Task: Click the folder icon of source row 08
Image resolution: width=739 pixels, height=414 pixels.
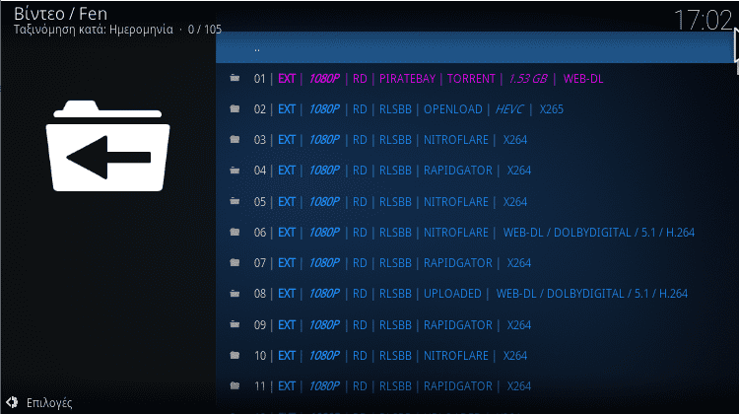Action: pos(235,294)
